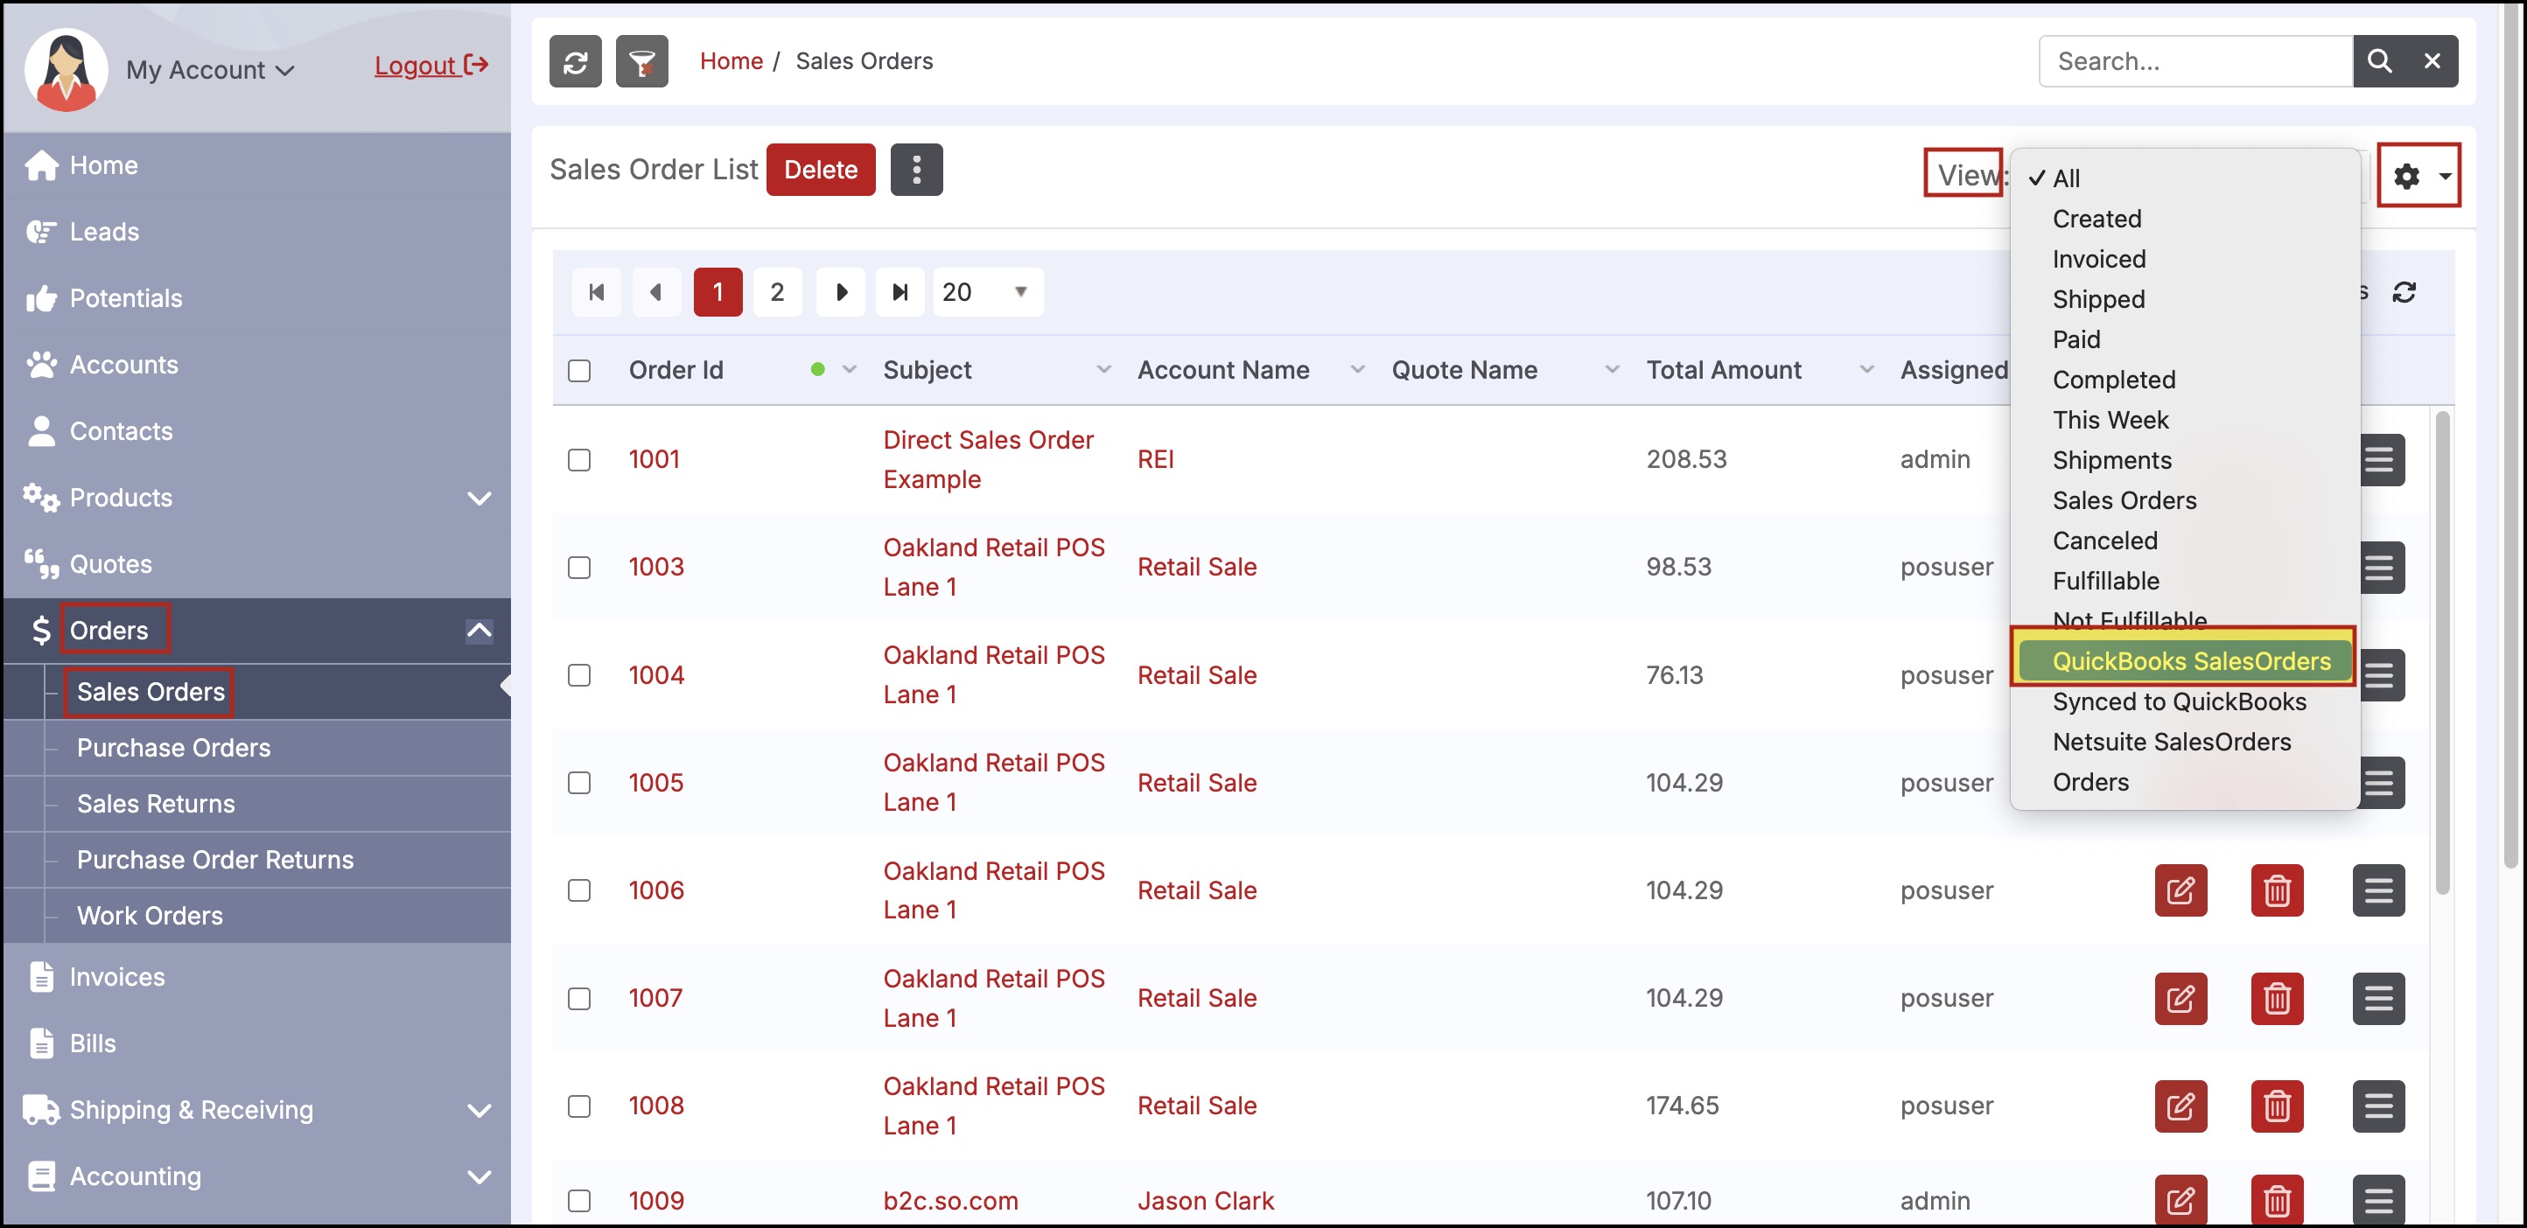The image size is (2527, 1228).
Task: Choose Synced to QuickBooks from view list
Action: (x=2179, y=701)
